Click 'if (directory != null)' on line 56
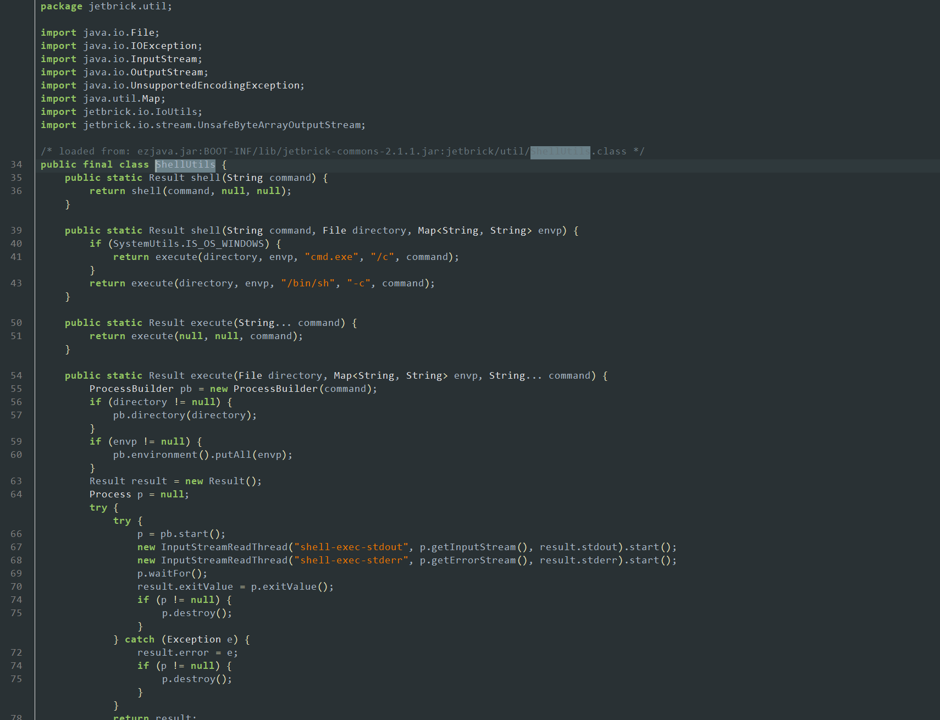The width and height of the screenshot is (940, 720). 155,402
